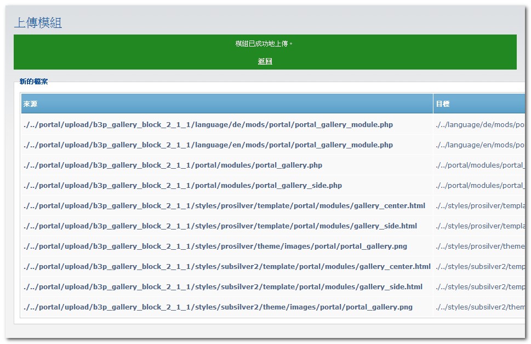Select the language/de portal_gallery_module.php source path
531x344 pixels.
[x=208, y=125]
